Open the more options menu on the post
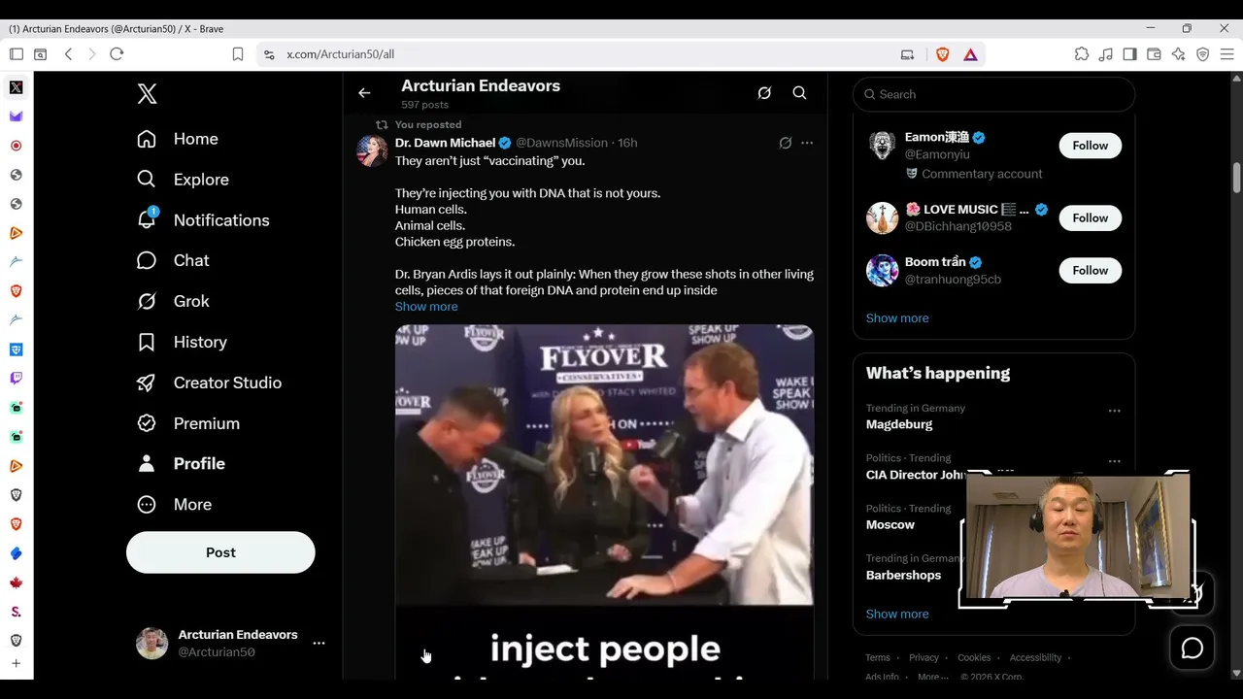 807,143
